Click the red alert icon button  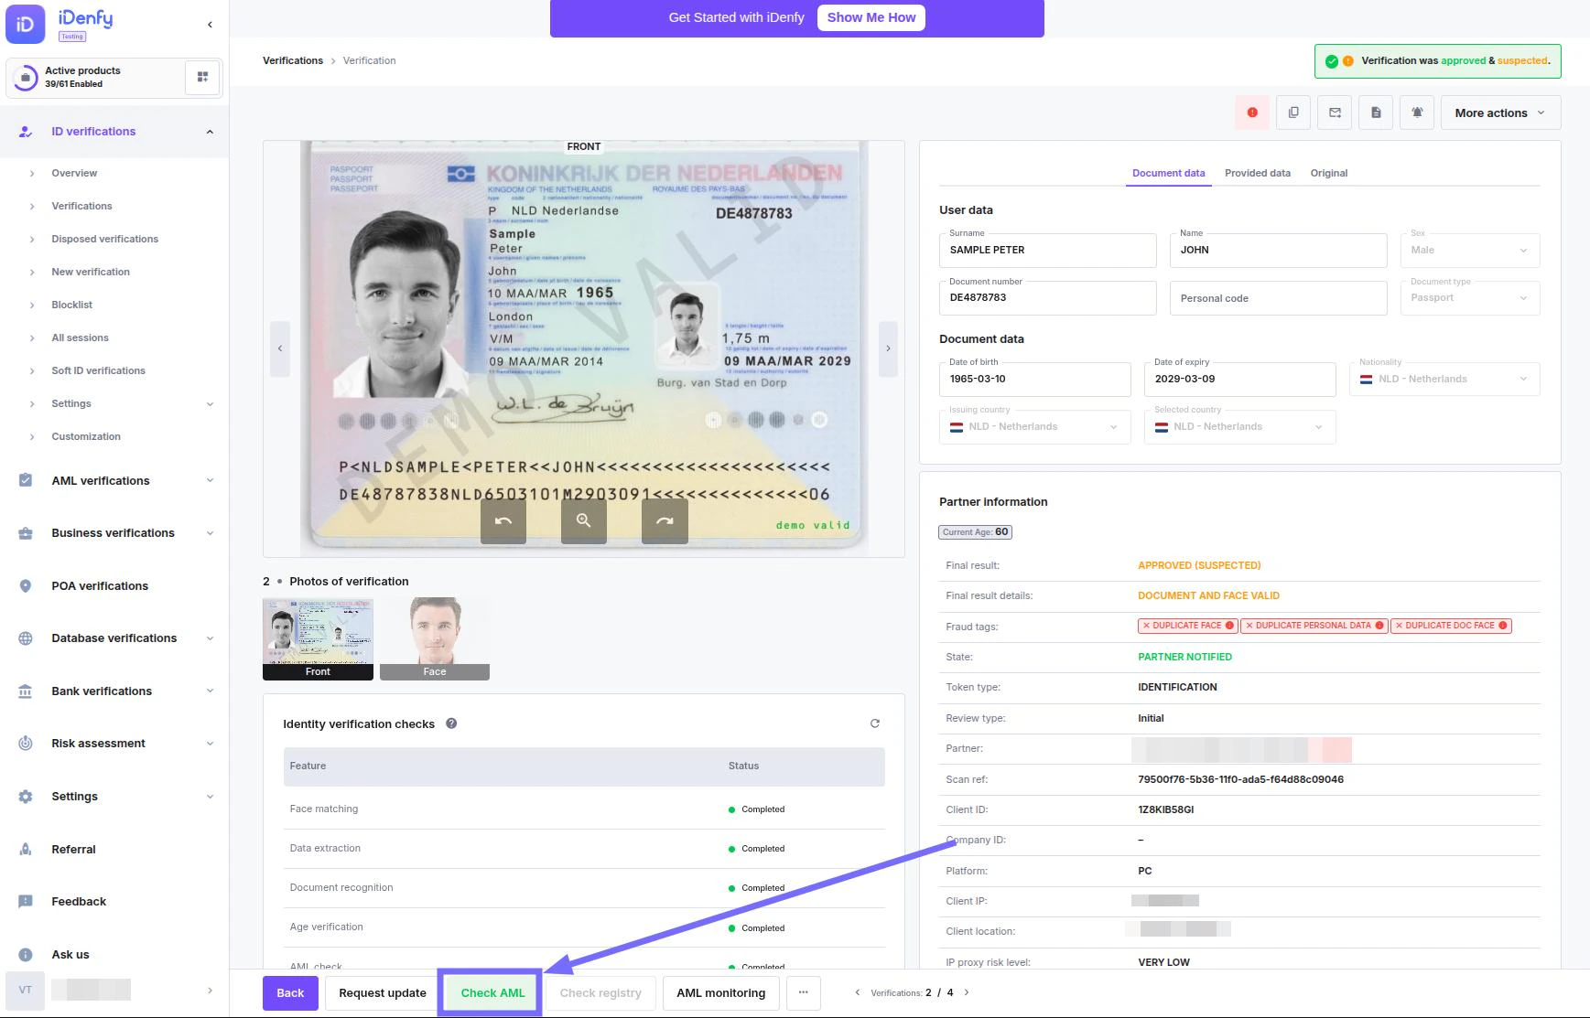pos(1252,113)
